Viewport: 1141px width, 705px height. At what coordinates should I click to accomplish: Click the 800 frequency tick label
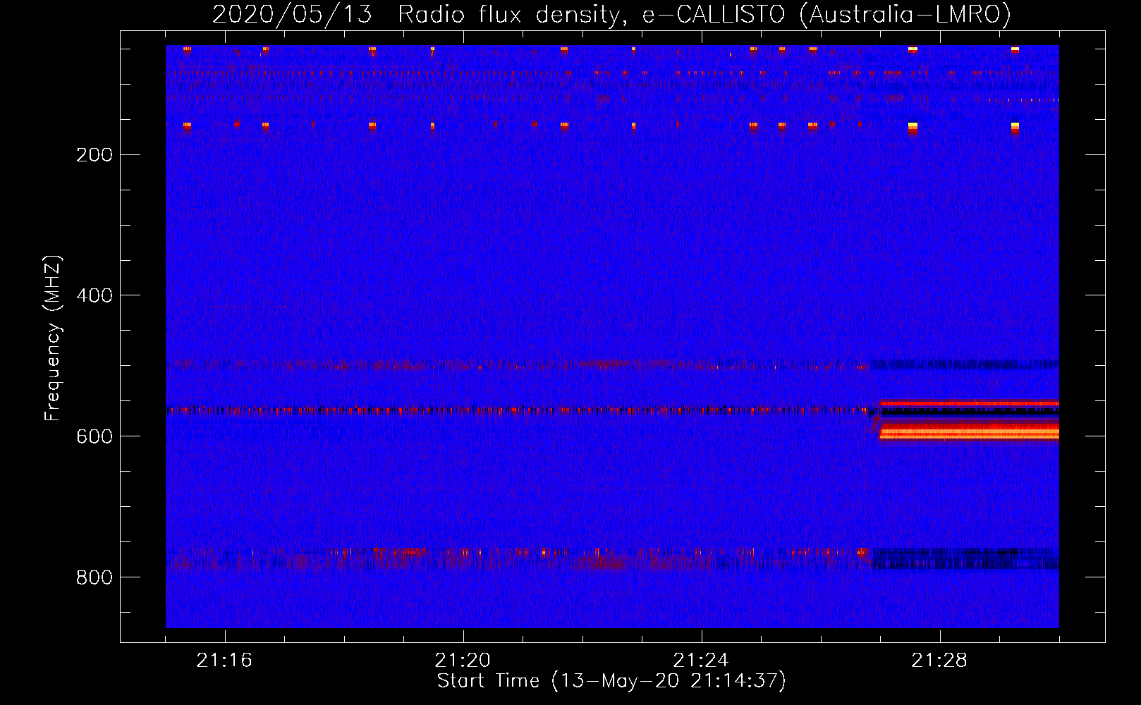[94, 577]
